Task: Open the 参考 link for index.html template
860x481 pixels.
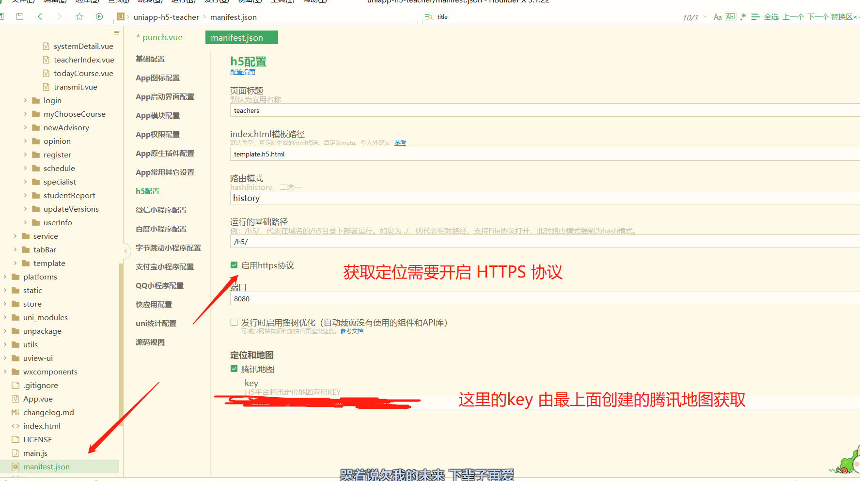Action: point(400,142)
